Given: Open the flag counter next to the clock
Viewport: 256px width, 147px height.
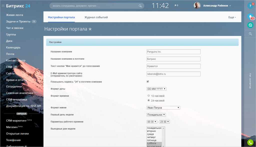Looking at the screenshot, I should point(176,5).
